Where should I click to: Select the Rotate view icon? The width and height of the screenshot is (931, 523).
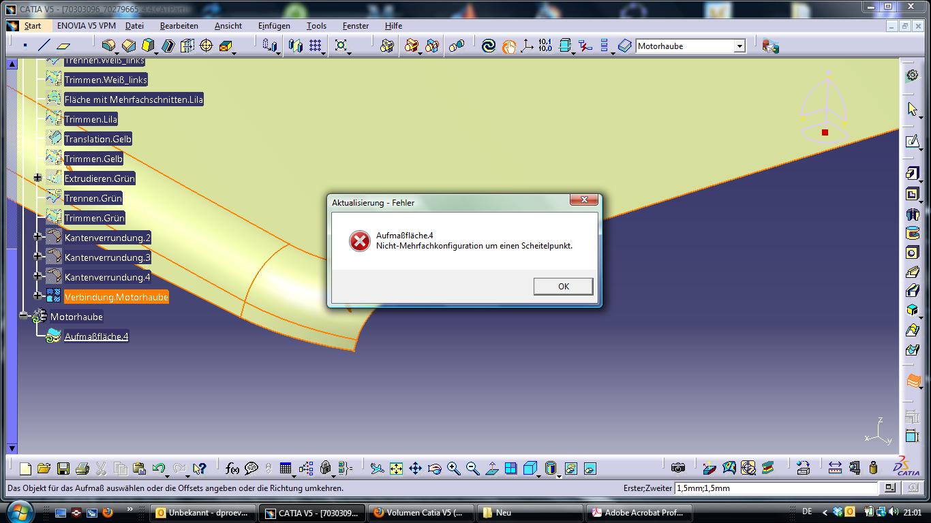click(434, 469)
